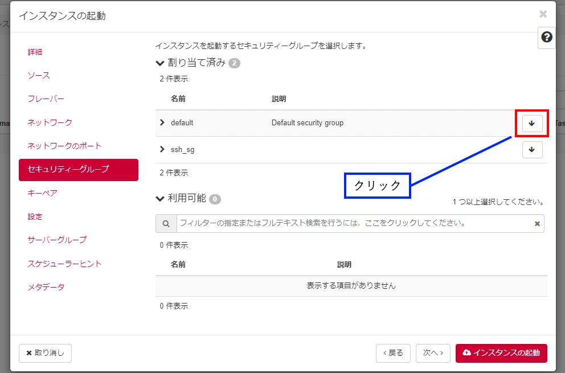Image resolution: width=565 pixels, height=373 pixels.
Task: Collapse the 利用可能 section
Action: 160,199
